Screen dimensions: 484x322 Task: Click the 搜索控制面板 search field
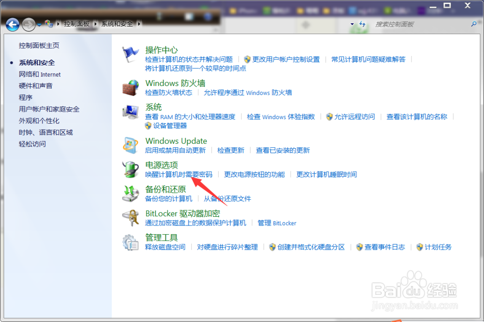422,24
